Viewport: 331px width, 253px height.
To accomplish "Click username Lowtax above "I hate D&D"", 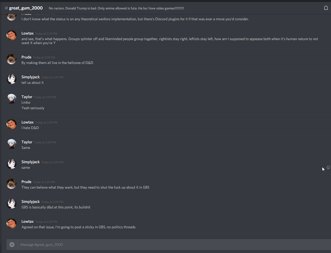I will (27, 122).
